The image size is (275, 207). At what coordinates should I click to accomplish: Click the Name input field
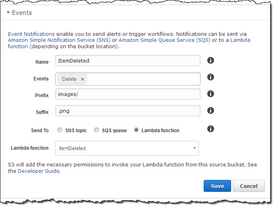click(x=128, y=61)
